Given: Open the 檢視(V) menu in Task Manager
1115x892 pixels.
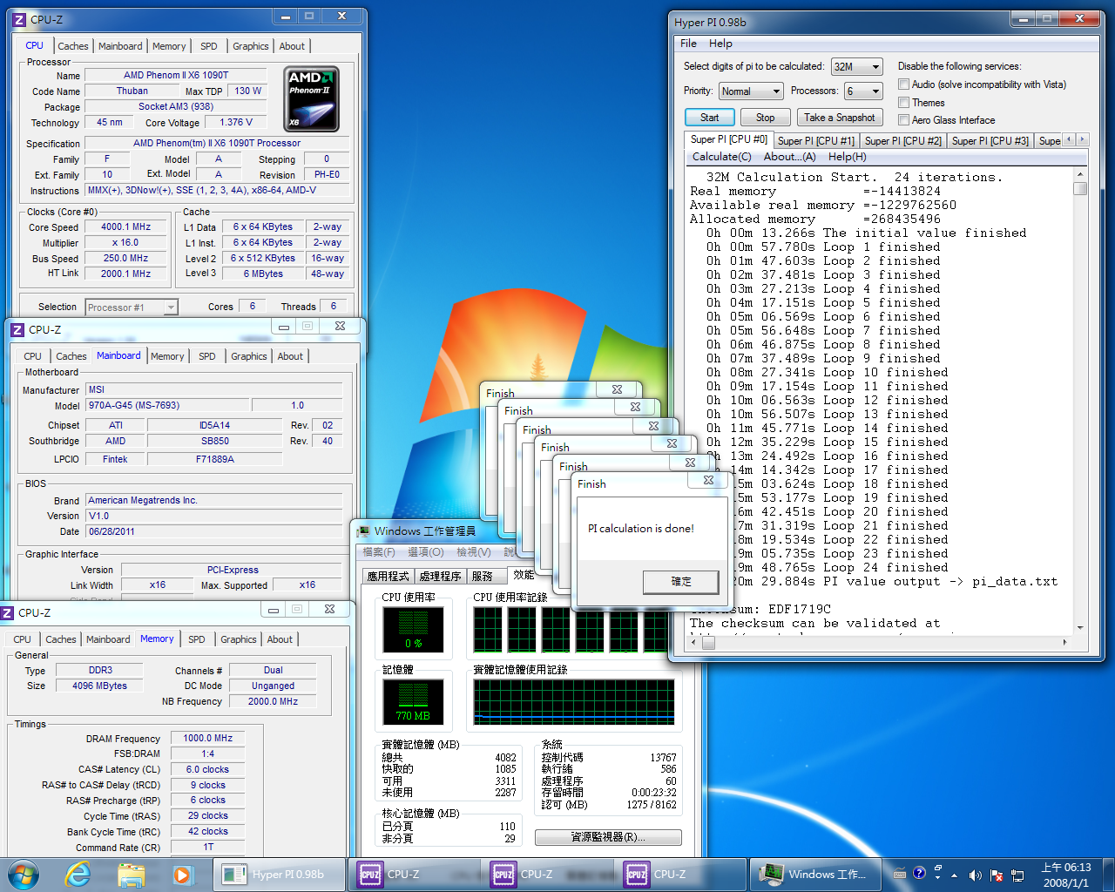Looking at the screenshot, I should [x=473, y=552].
